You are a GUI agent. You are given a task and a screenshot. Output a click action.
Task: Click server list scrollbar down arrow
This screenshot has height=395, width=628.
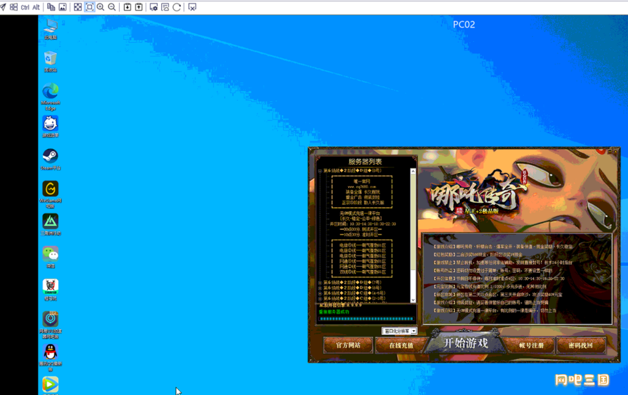(x=414, y=299)
